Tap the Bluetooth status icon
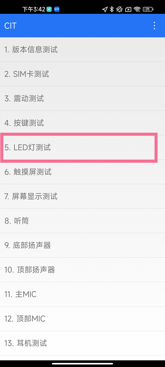The height and width of the screenshot is (367, 165). 112,9
